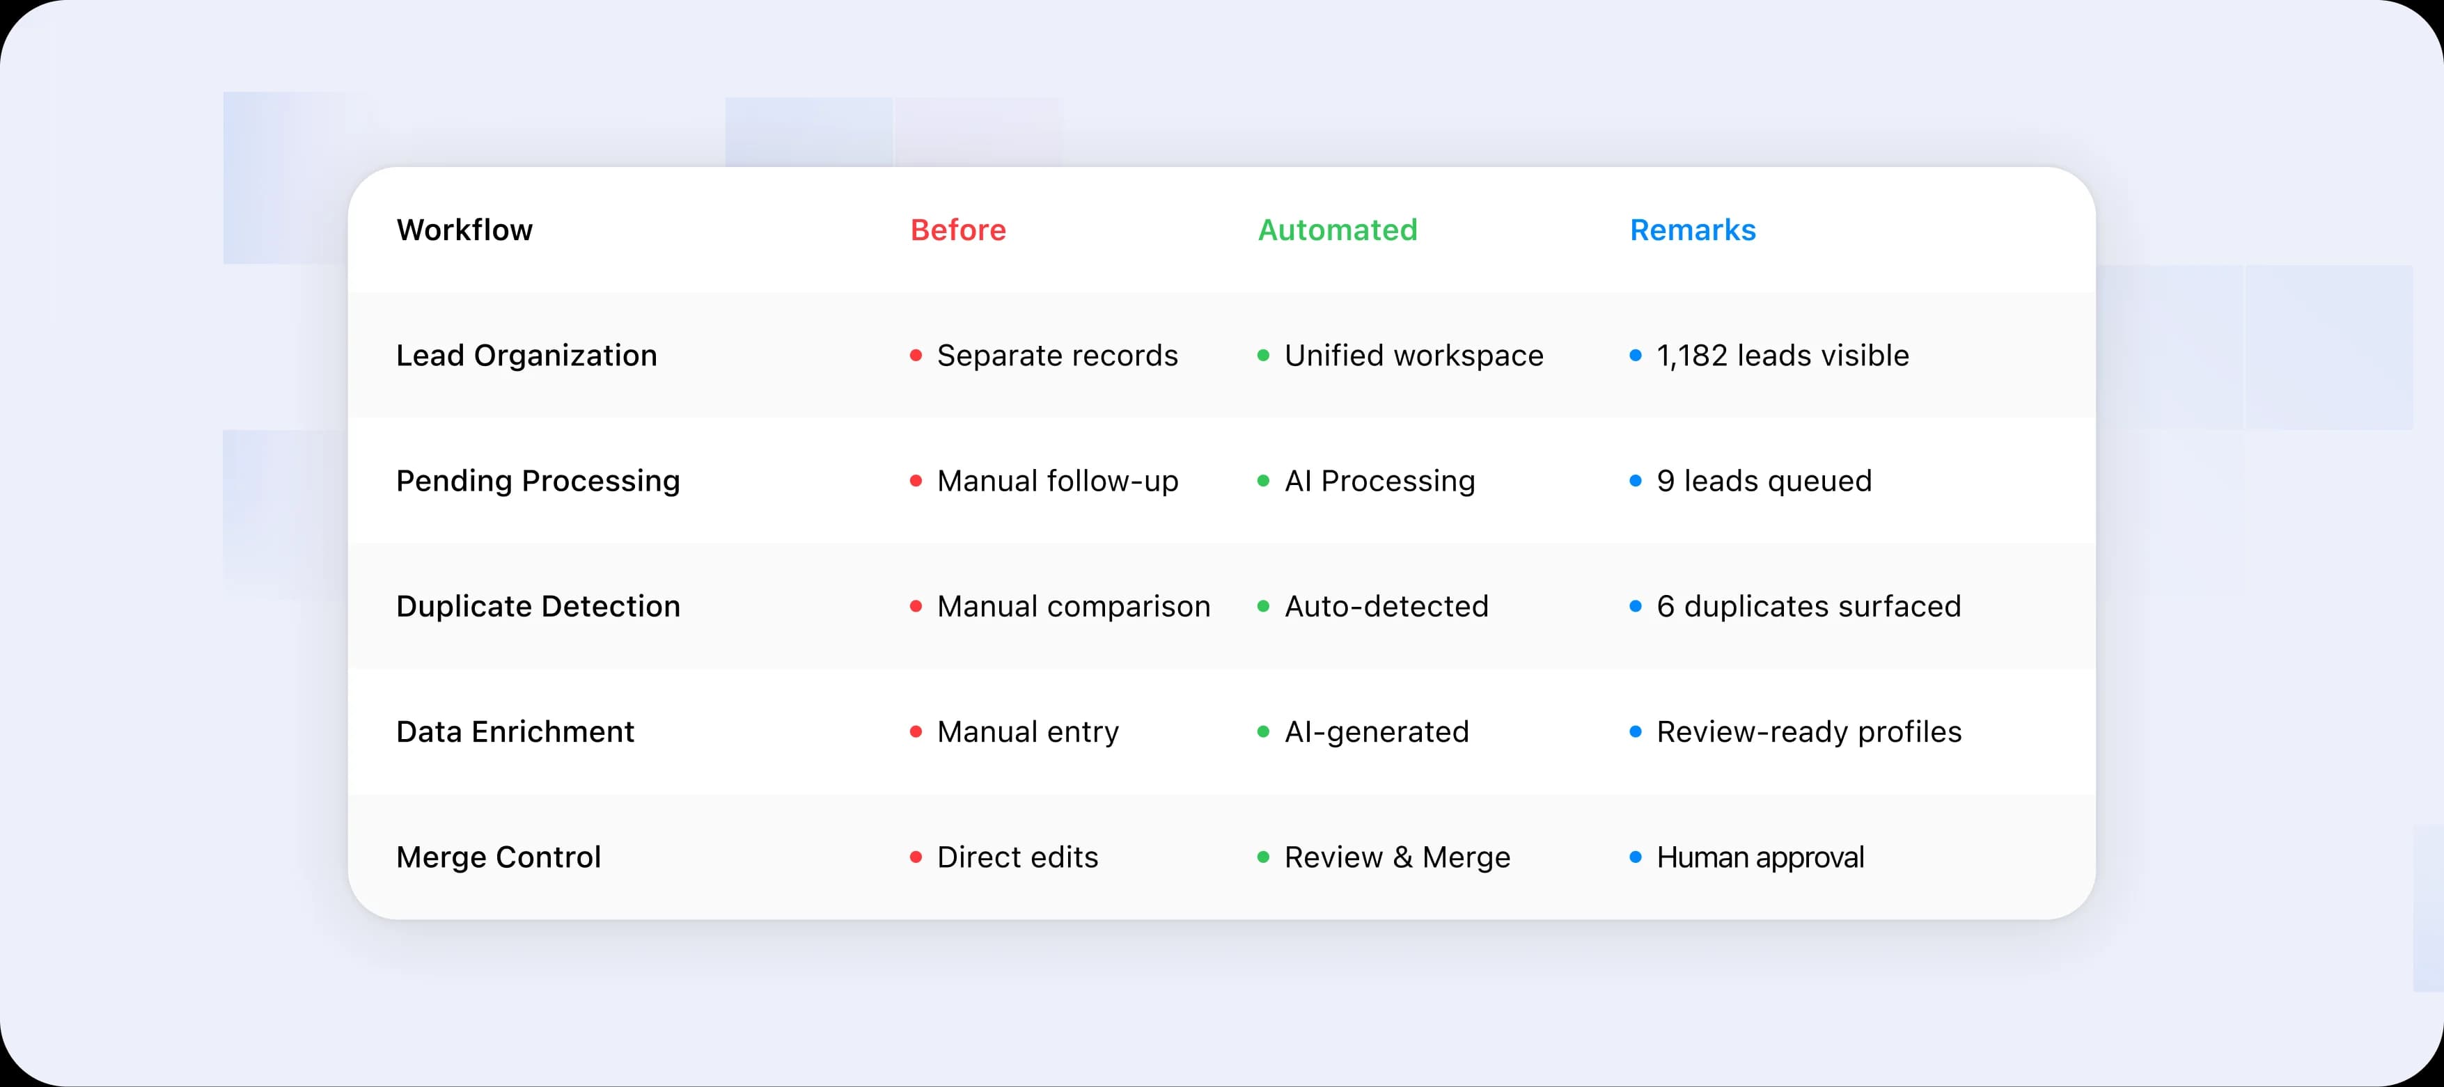Select the 'Merge Control' row label
Screen dimensions: 2444x1087
coord(498,857)
